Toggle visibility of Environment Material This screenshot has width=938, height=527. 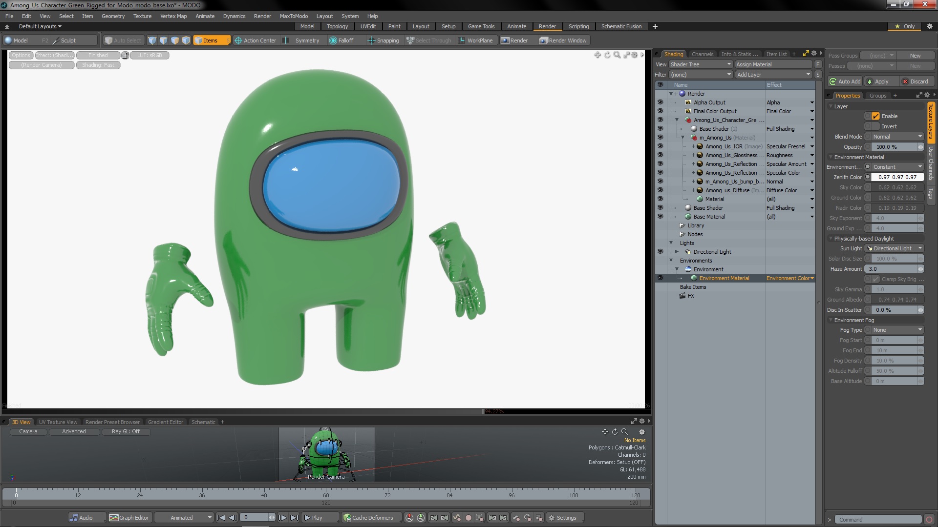(x=660, y=278)
